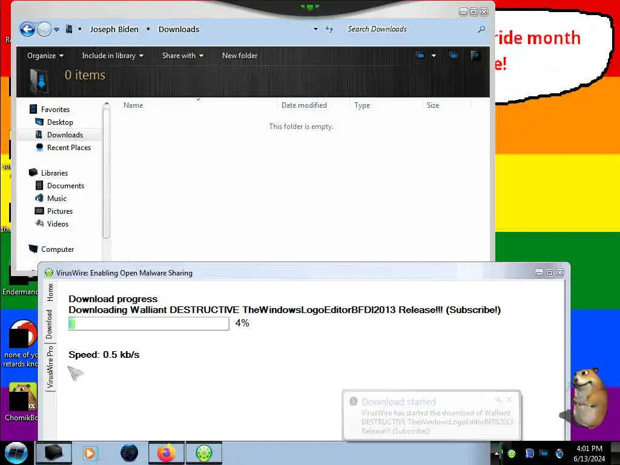The width and height of the screenshot is (620, 465).
Task: Select Desktop under Favorites
Action: (60, 122)
